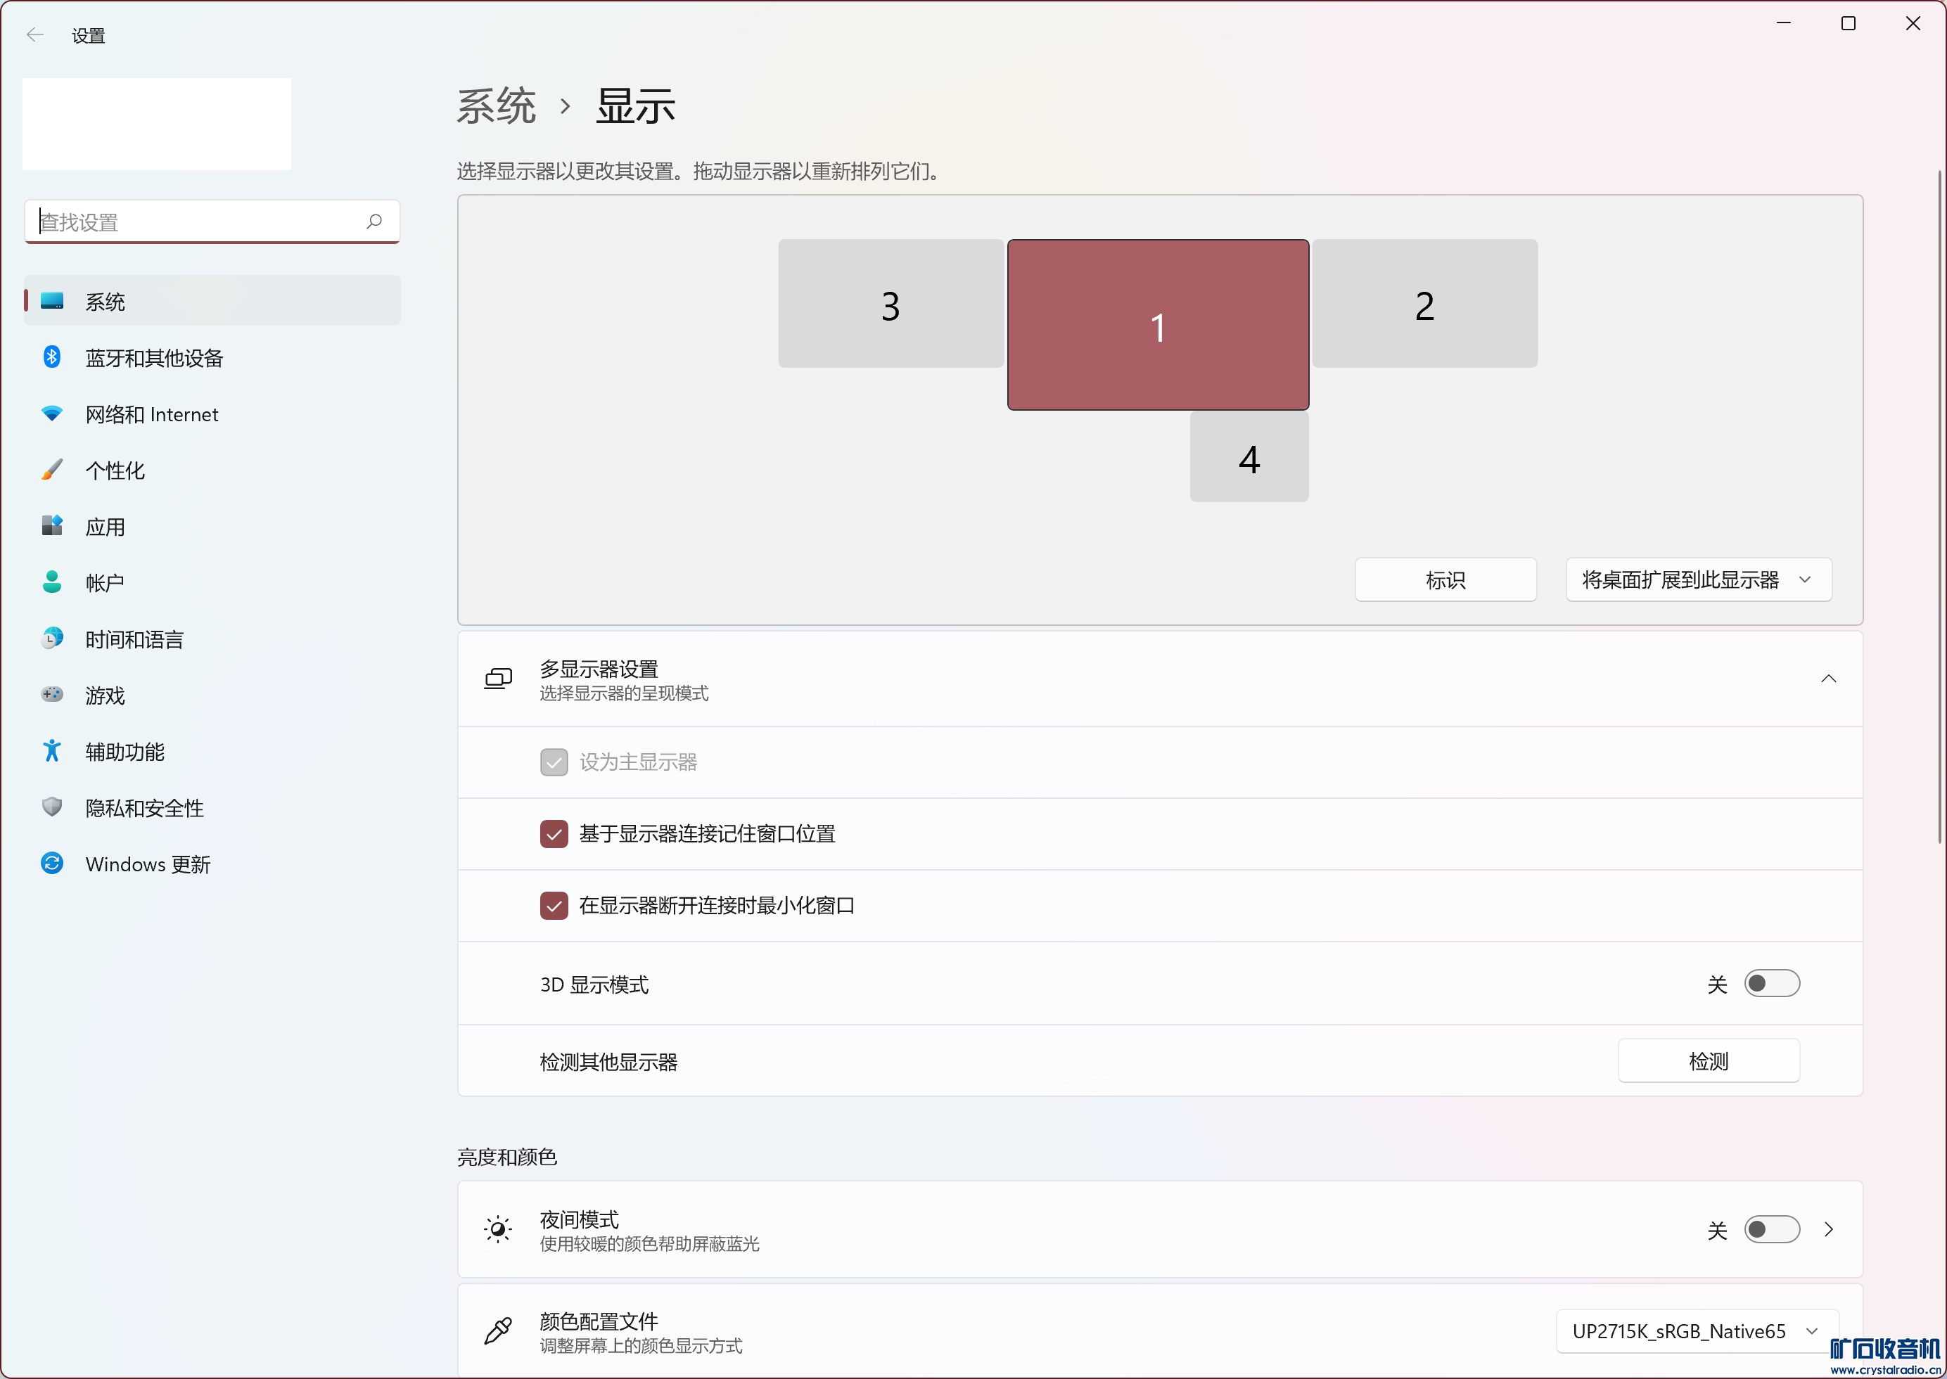The width and height of the screenshot is (1947, 1379).
Task: Open the UP2715K_sRGB_Native65 color profile dropdown
Action: (1696, 1330)
